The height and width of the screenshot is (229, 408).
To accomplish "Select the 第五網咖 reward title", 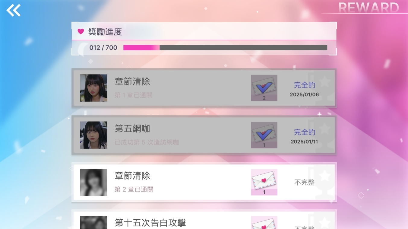I will click(x=132, y=129).
